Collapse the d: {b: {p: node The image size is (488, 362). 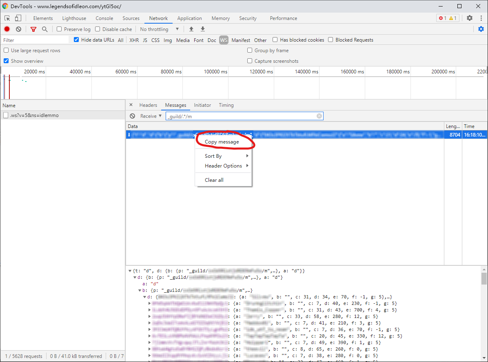click(x=135, y=277)
